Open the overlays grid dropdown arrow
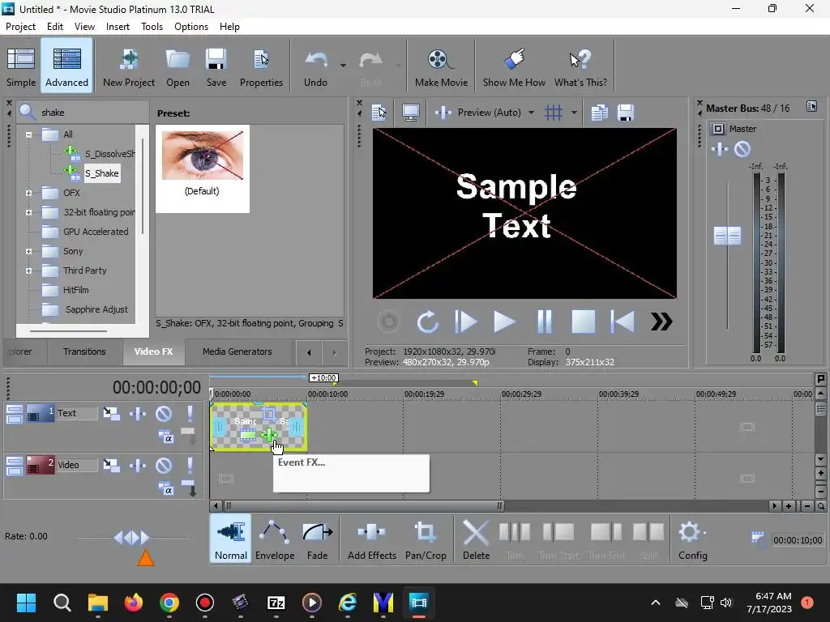This screenshot has width=830, height=622. click(x=574, y=113)
